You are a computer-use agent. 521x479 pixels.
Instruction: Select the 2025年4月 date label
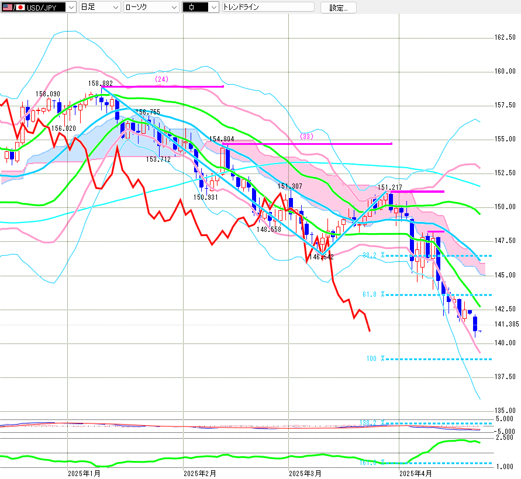coord(416,474)
